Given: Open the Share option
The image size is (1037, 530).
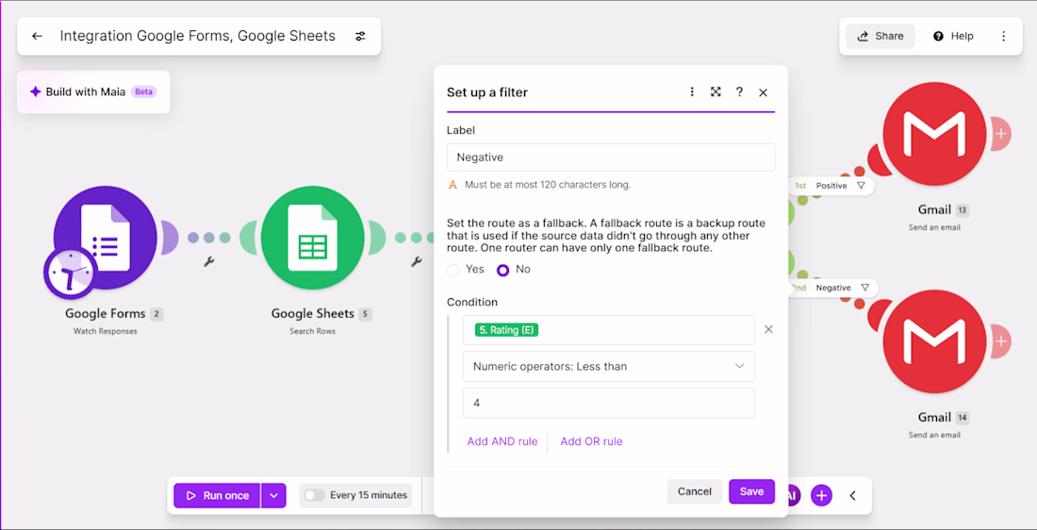Looking at the screenshot, I should [881, 37].
